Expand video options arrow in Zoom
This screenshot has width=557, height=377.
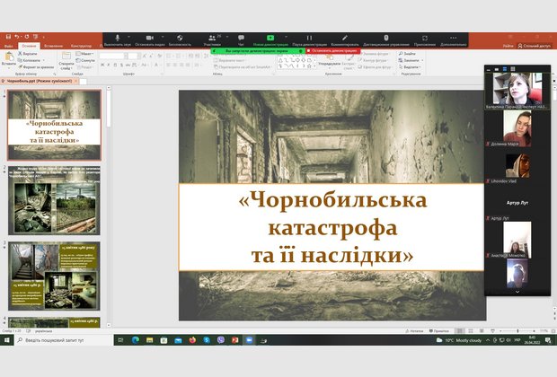click(x=163, y=37)
